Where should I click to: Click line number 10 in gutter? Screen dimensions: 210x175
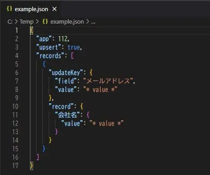15,106
